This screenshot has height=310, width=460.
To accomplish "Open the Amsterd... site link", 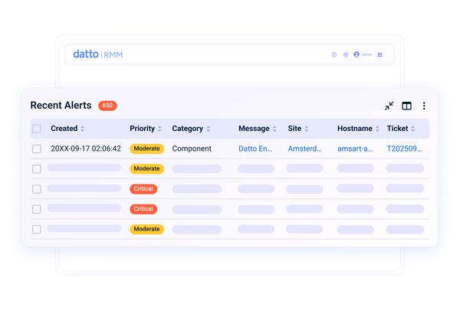I will coord(304,148).
